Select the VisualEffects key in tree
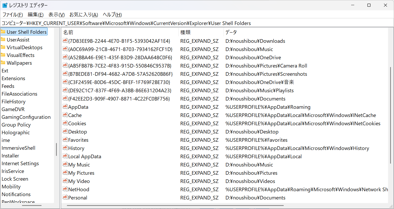 click(20, 55)
